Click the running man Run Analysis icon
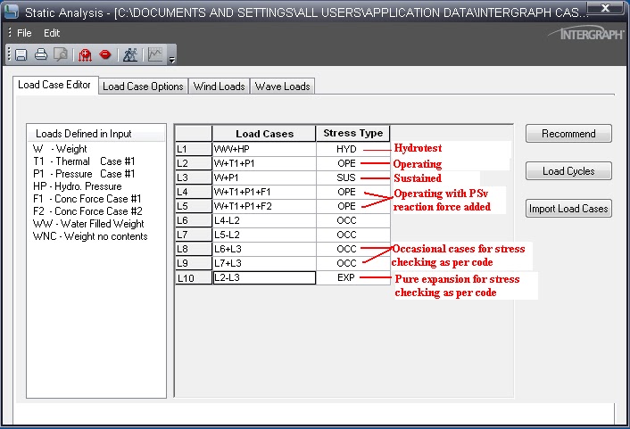This screenshot has height=429, width=630. point(129,54)
